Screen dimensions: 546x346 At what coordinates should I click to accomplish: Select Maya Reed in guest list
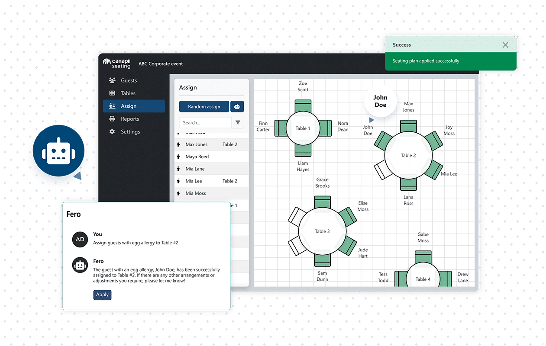pos(212,157)
